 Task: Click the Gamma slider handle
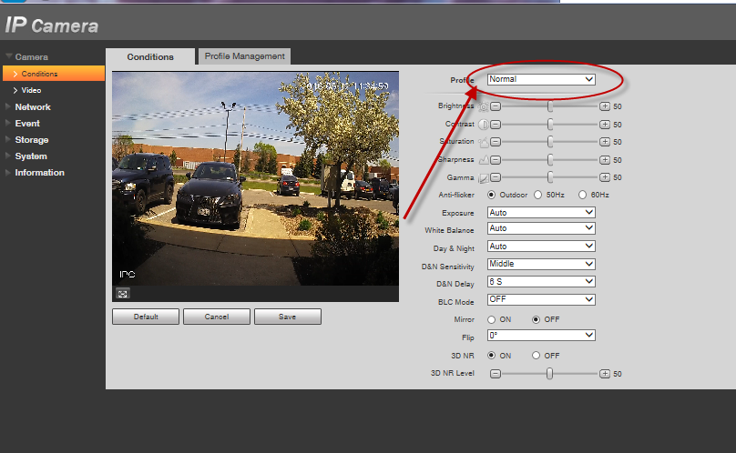coord(550,177)
